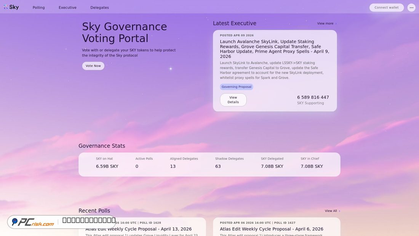The image size is (419, 236).
Task: Open the Polling nav item
Action: (x=39, y=8)
